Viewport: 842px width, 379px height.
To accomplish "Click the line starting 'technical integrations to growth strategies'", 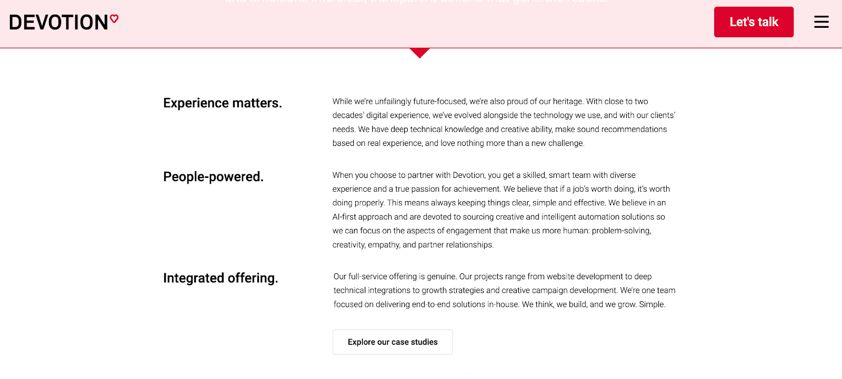I will [x=504, y=290].
